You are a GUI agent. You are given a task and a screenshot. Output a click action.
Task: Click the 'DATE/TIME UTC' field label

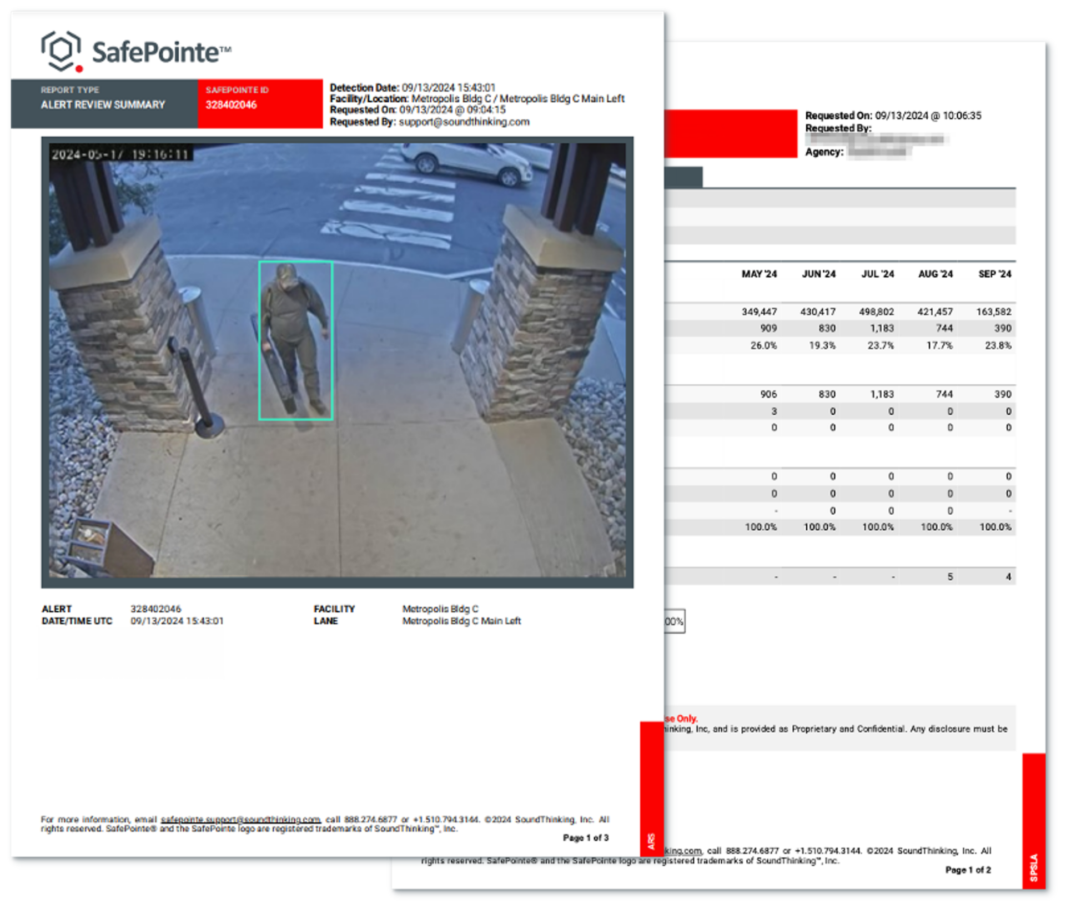pyautogui.click(x=77, y=621)
